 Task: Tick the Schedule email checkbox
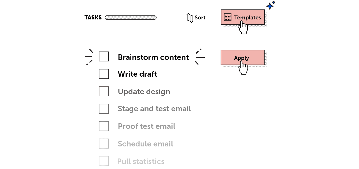(104, 144)
